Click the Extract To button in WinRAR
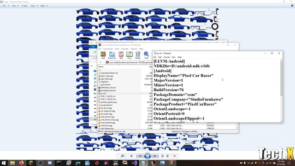 [x=112, y=55]
